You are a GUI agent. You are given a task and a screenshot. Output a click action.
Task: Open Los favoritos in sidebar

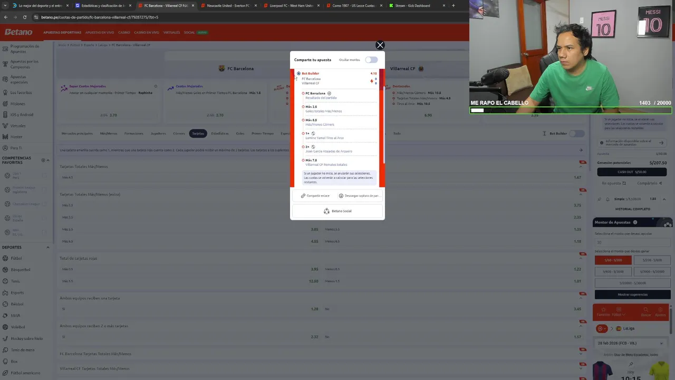pyautogui.click(x=21, y=92)
